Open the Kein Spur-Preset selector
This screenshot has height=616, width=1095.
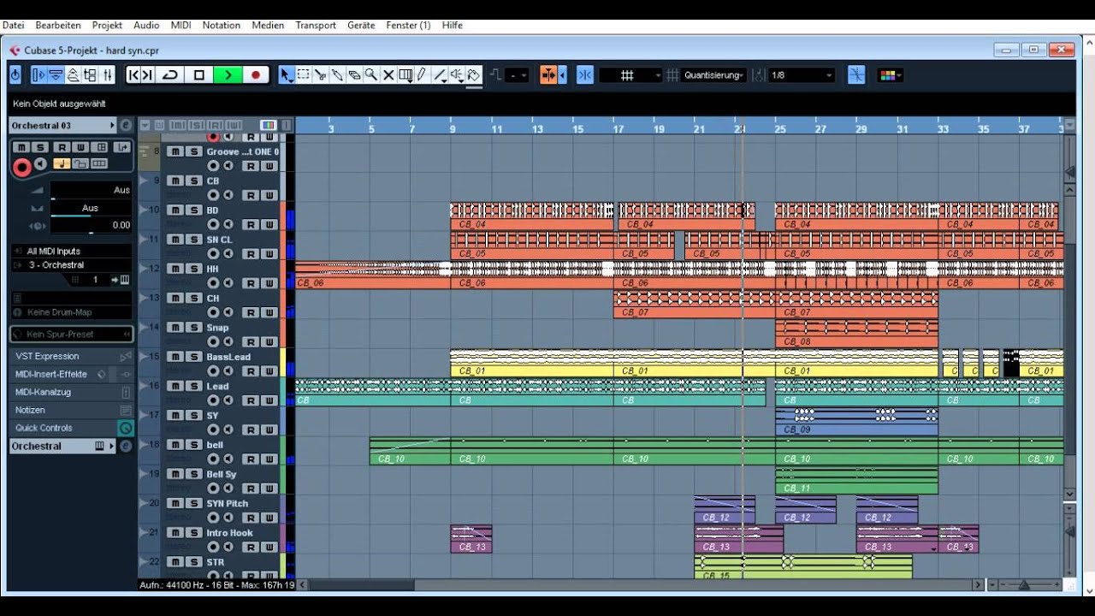tap(72, 334)
